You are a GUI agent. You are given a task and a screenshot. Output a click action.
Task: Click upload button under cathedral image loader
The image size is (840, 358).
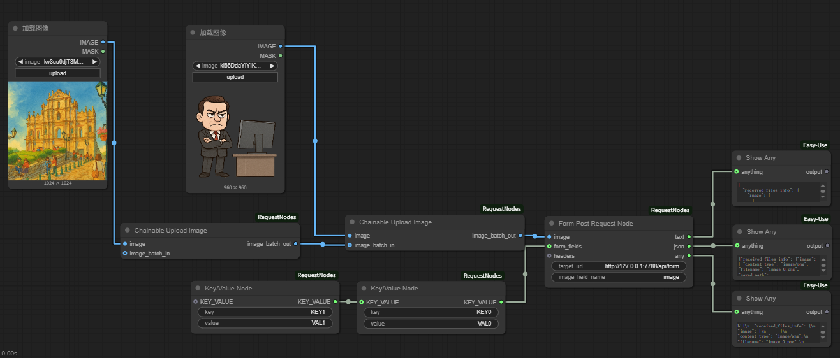tap(57, 73)
